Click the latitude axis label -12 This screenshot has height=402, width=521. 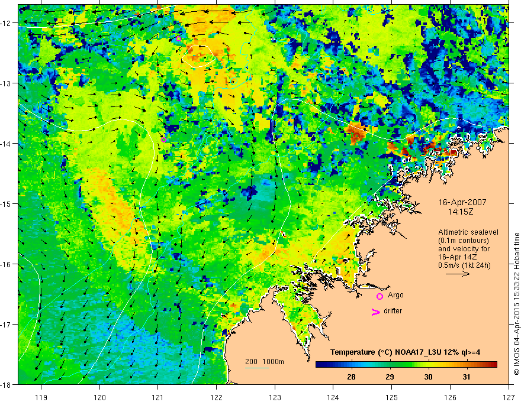pyautogui.click(x=7, y=23)
